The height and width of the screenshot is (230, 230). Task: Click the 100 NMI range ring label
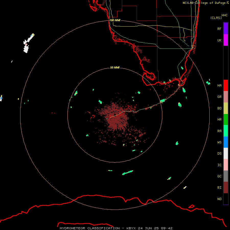click(115, 20)
